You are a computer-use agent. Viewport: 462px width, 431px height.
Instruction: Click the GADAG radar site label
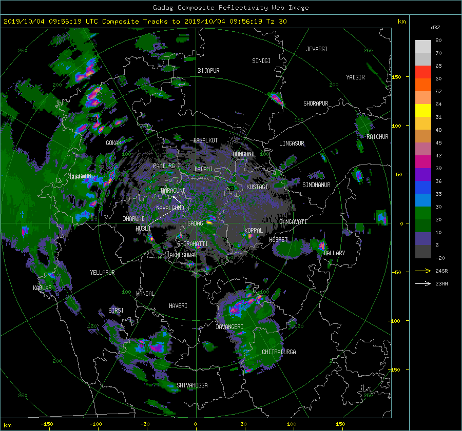pos(195,223)
